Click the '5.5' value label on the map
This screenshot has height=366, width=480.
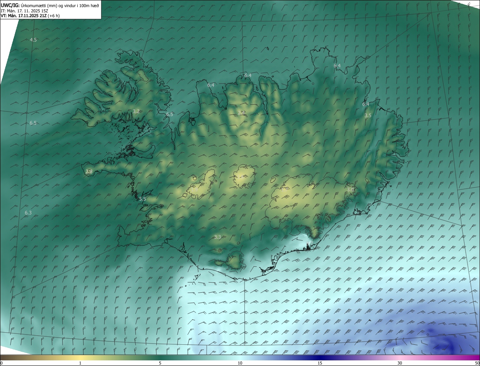pyautogui.click(x=142, y=199)
